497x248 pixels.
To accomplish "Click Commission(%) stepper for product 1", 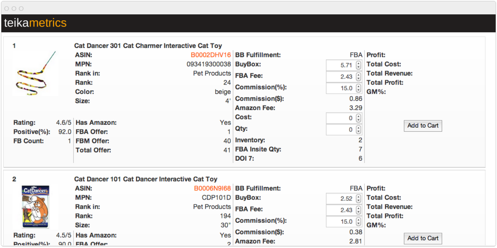I will click(358, 89).
